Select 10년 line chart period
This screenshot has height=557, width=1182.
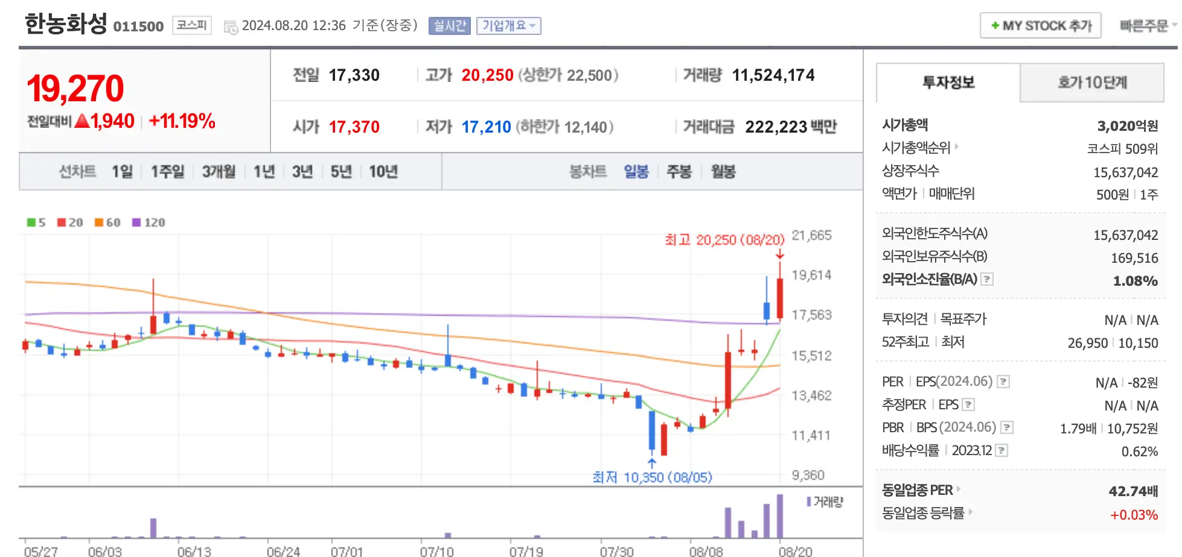tap(383, 172)
